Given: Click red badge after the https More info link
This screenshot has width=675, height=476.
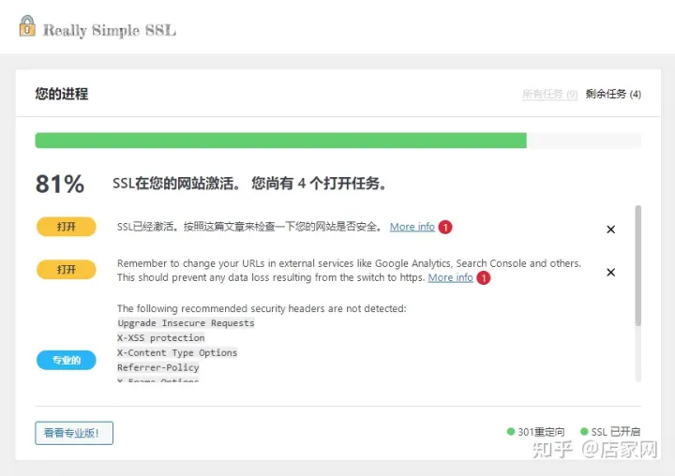Looking at the screenshot, I should (484, 277).
